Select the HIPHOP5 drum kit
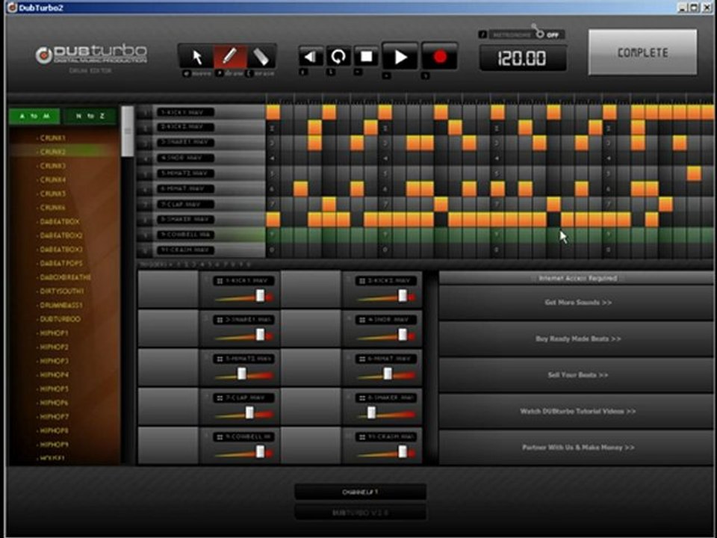 pyautogui.click(x=54, y=389)
